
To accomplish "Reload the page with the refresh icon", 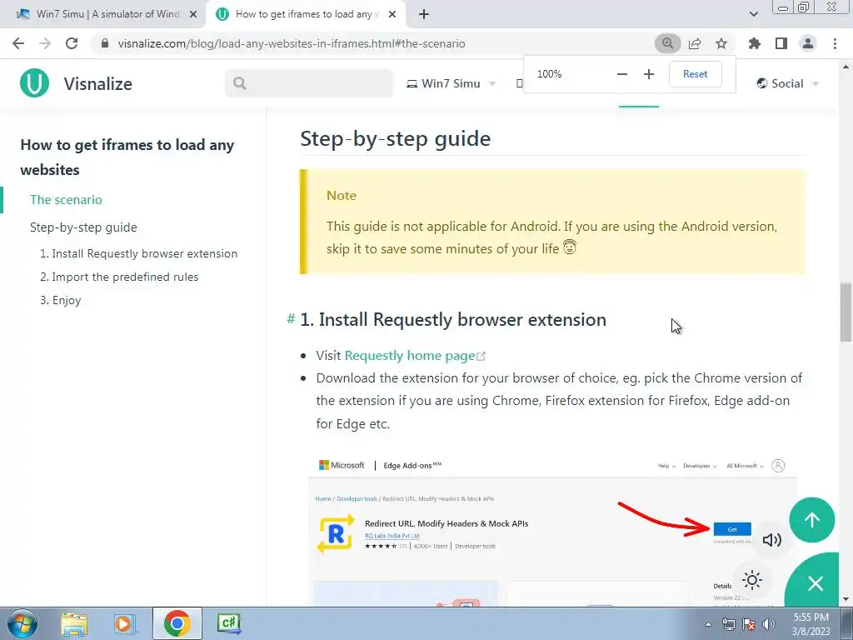I will [72, 43].
